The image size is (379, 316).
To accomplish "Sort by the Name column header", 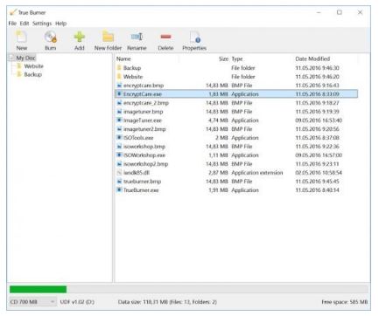I will click(x=123, y=59).
